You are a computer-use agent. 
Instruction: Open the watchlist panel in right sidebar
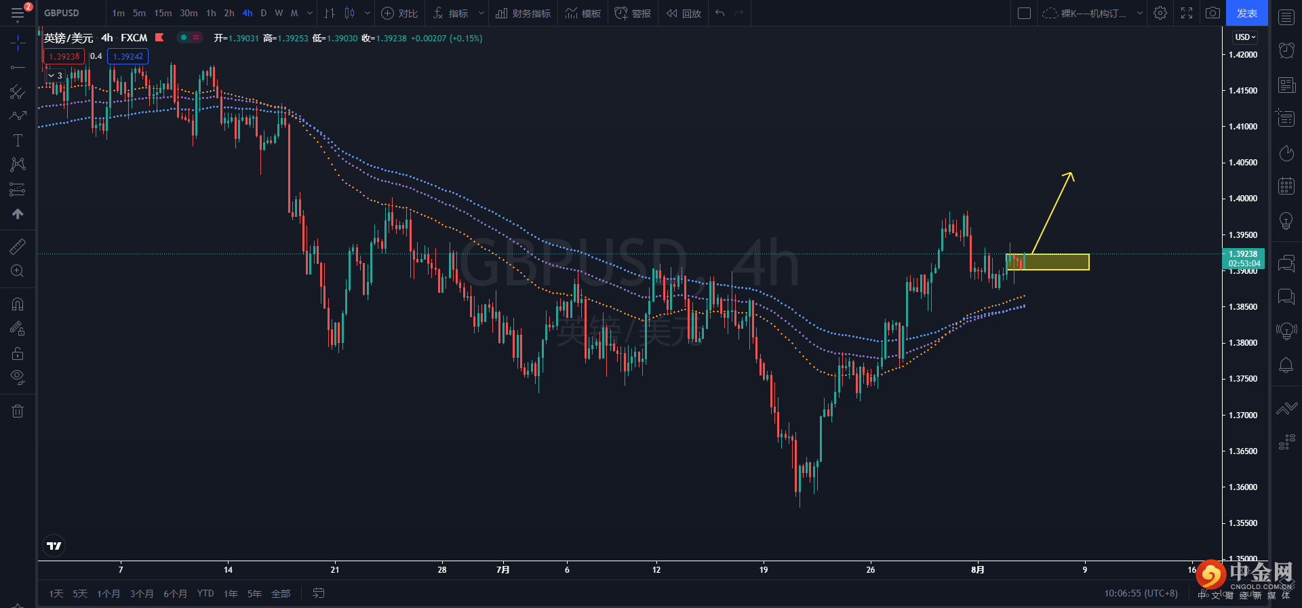[x=1286, y=17]
